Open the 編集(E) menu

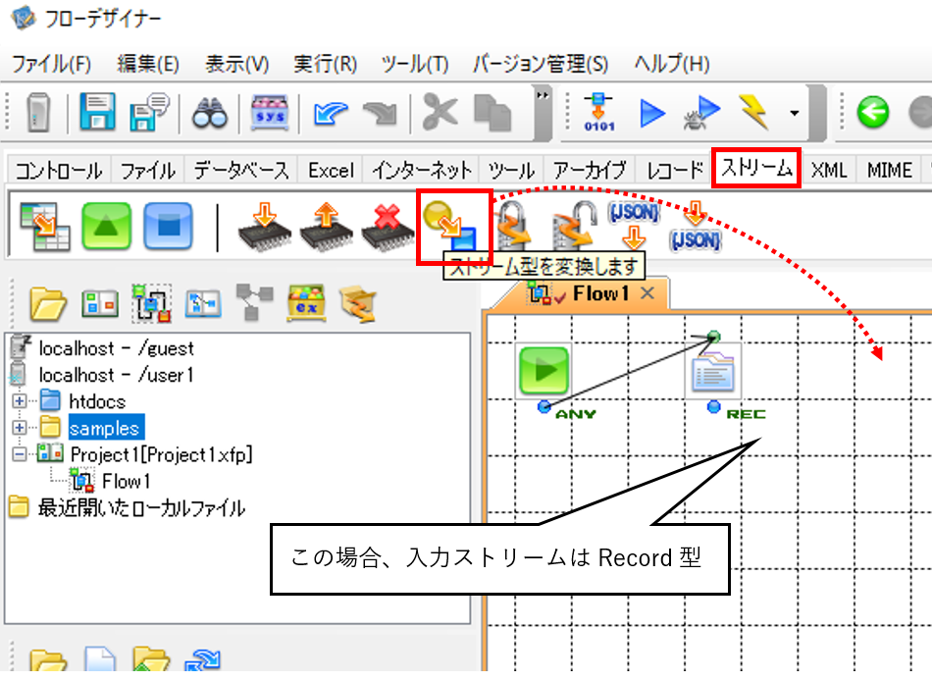(148, 63)
